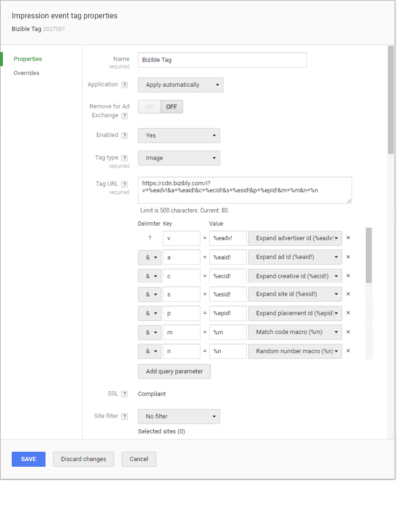
Task: Click the help icon beside Tag type
Action: coord(124,158)
